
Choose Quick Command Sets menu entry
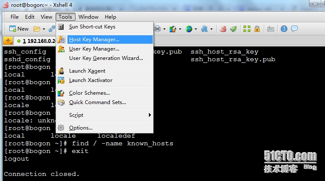click(x=105, y=102)
